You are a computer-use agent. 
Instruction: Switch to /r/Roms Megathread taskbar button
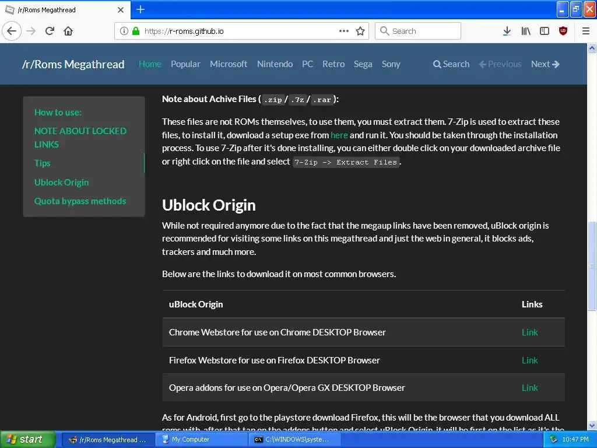(x=108, y=440)
